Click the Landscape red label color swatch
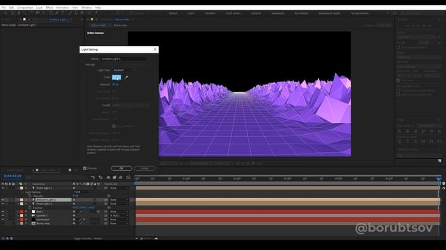This screenshot has height=250, width=446. click(22, 219)
